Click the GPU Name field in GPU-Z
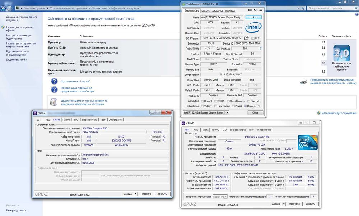 (222, 17)
